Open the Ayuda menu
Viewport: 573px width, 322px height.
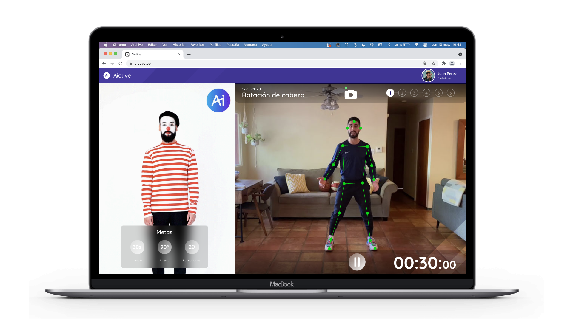coord(267,45)
